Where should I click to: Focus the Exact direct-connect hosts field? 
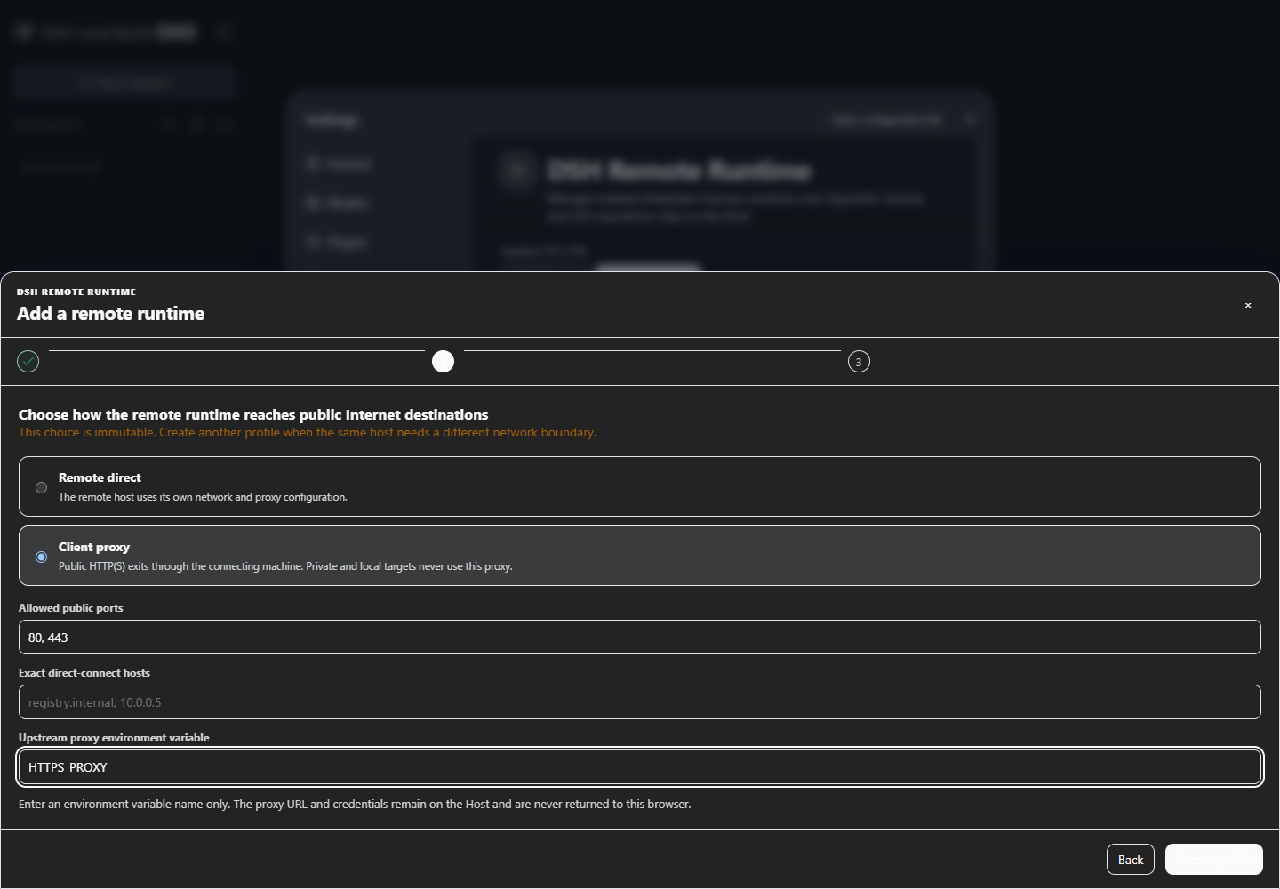[x=640, y=701]
